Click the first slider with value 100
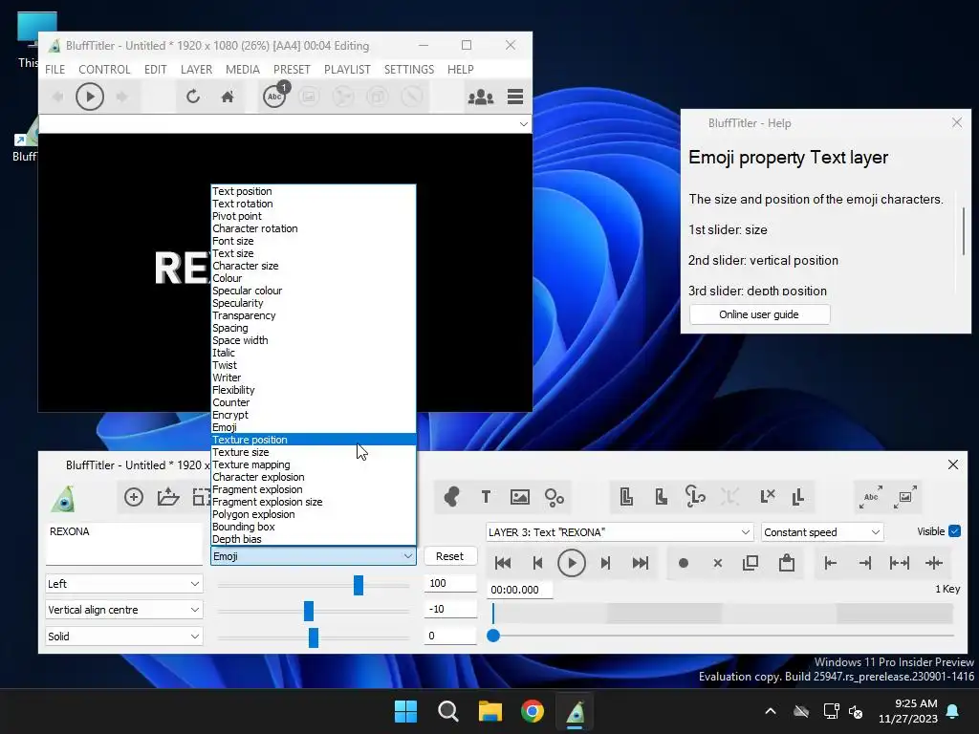 tap(359, 586)
